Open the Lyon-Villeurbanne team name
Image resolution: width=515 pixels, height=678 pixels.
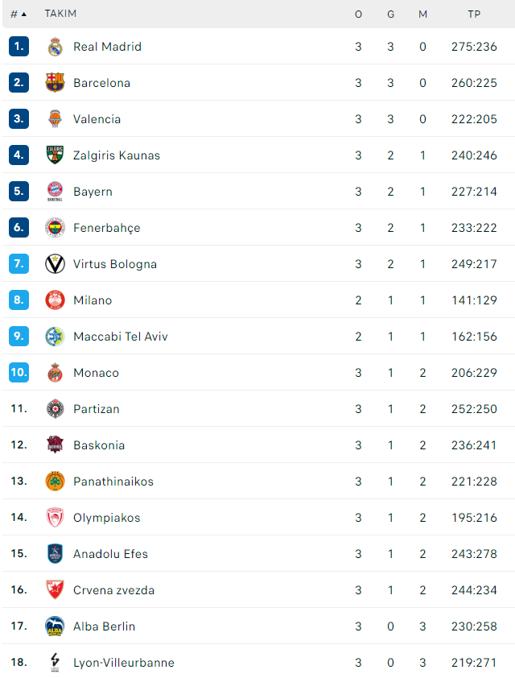124,663
